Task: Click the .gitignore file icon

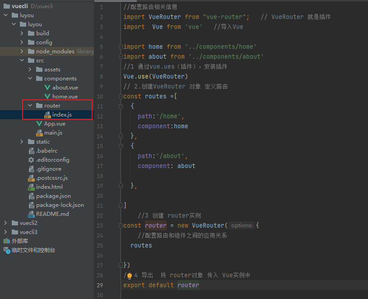Action: [x=31, y=169]
